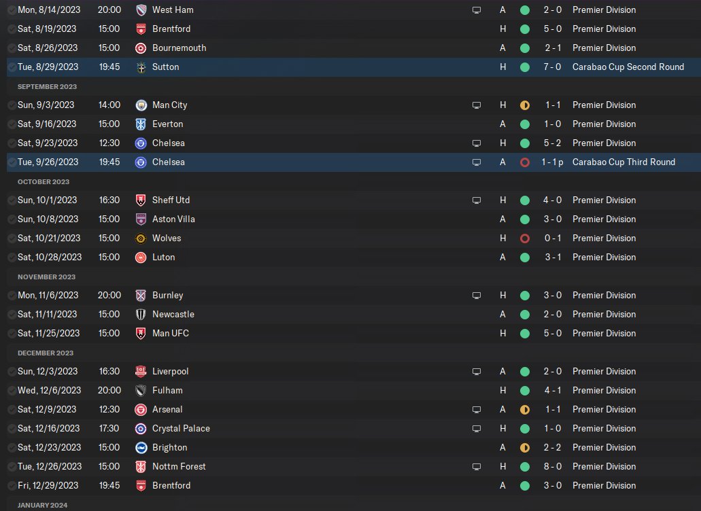The height and width of the screenshot is (511, 701).
Task: Click the West Ham club badge icon
Action: pyautogui.click(x=141, y=10)
